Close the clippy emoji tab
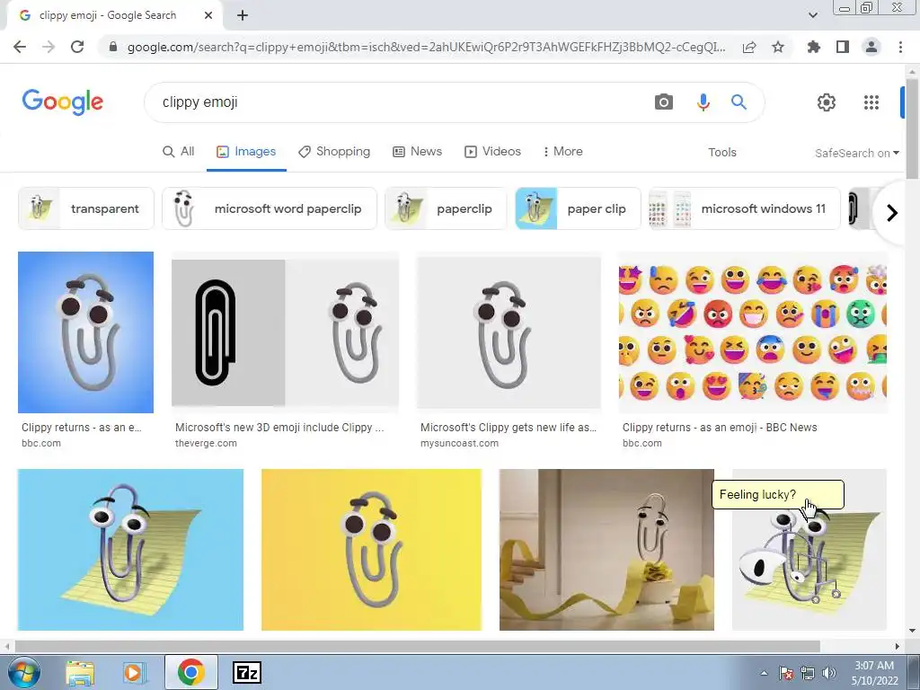Image resolution: width=920 pixels, height=690 pixels. coord(208,16)
